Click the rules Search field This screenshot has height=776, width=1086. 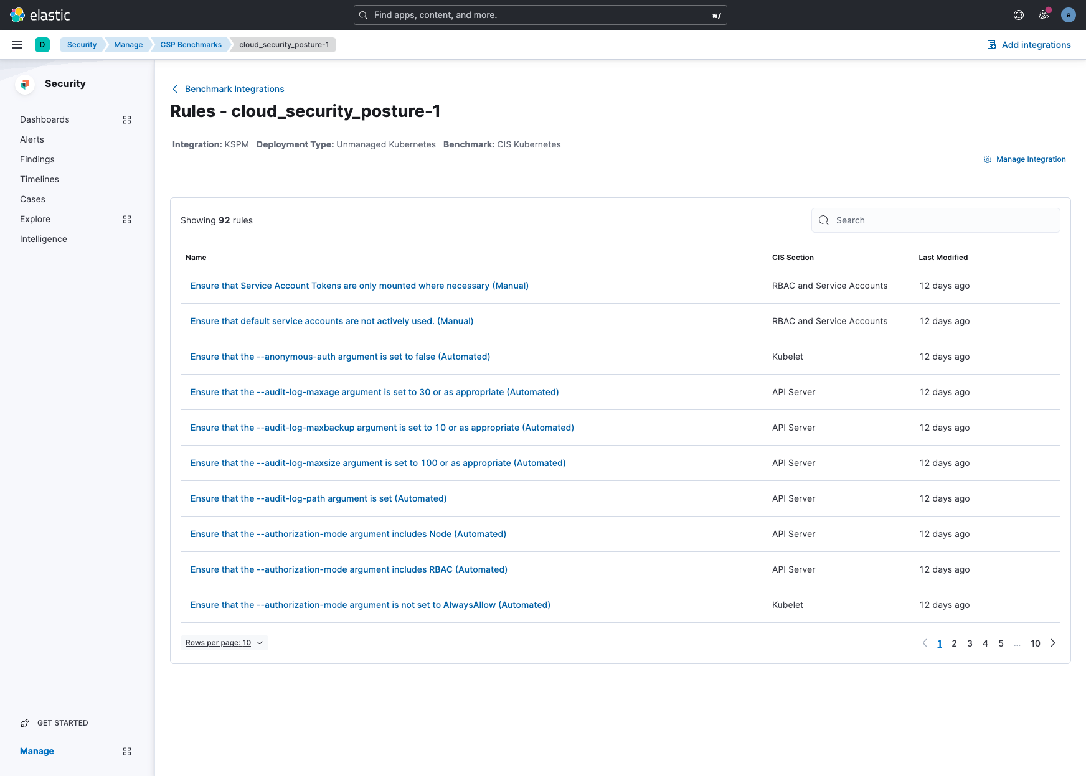[935, 220]
